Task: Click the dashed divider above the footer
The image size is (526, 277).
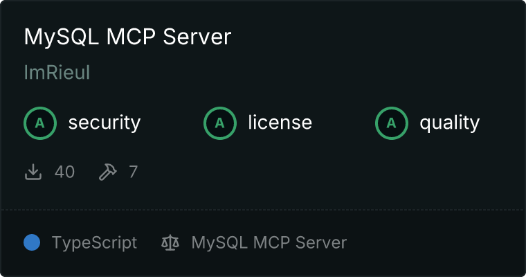Action: tap(263, 210)
